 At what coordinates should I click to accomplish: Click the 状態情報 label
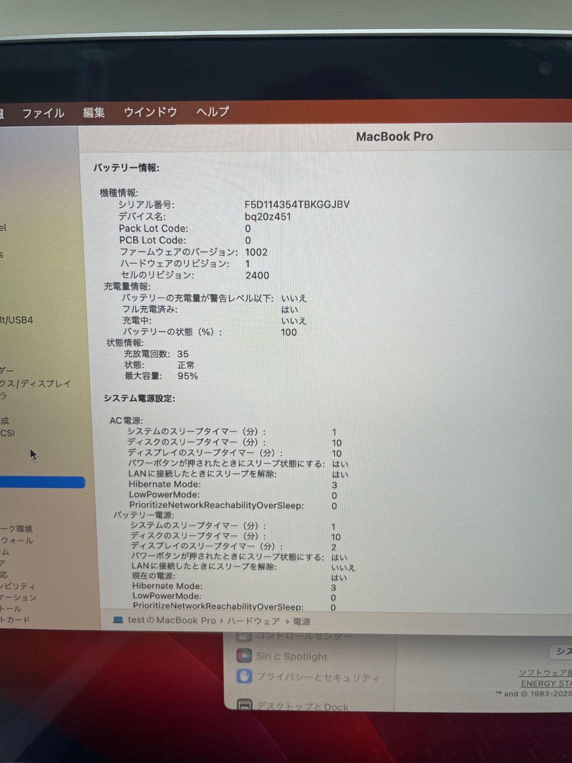[x=125, y=342]
